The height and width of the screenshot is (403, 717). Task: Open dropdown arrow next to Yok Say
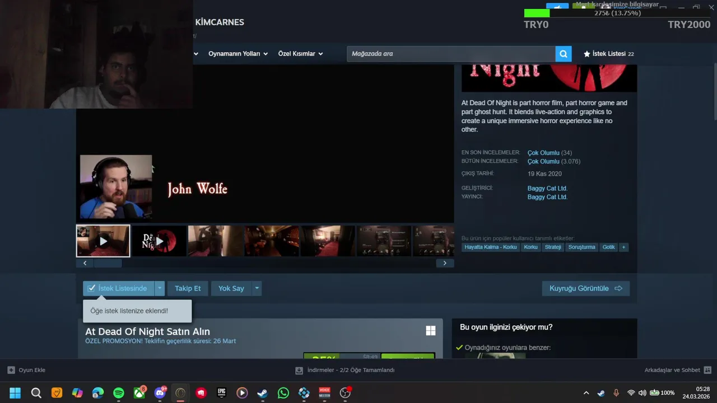click(x=257, y=288)
